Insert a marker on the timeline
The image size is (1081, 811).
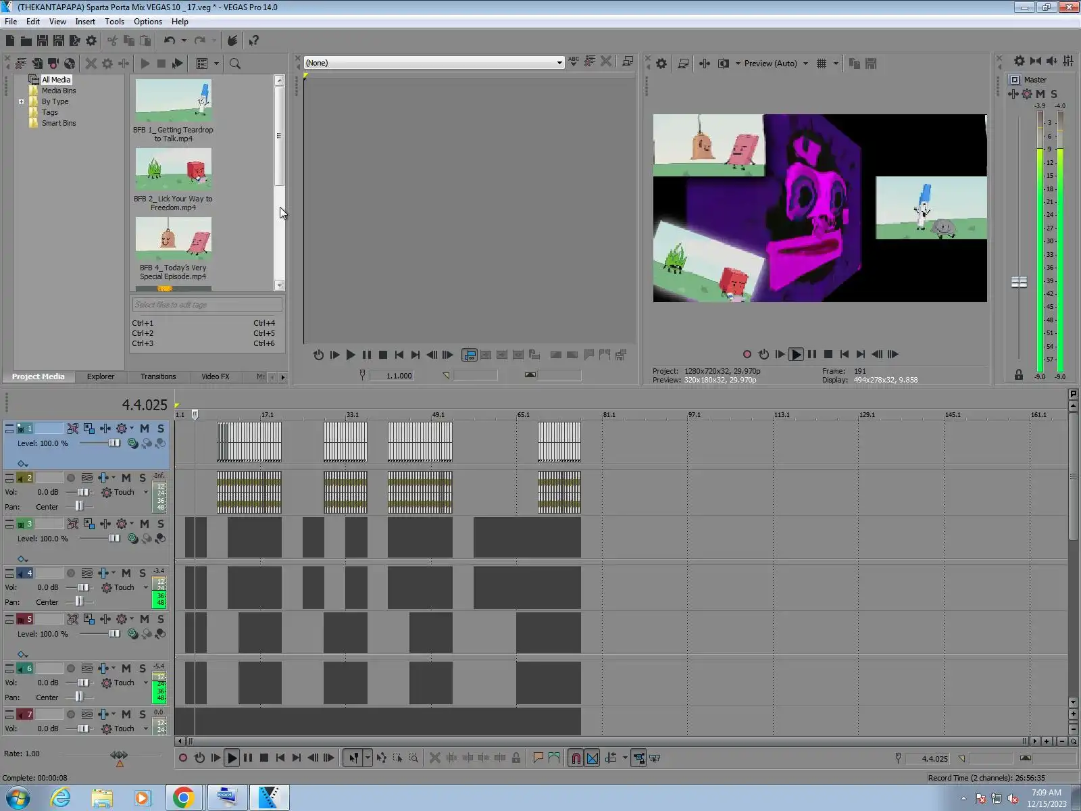coord(538,758)
